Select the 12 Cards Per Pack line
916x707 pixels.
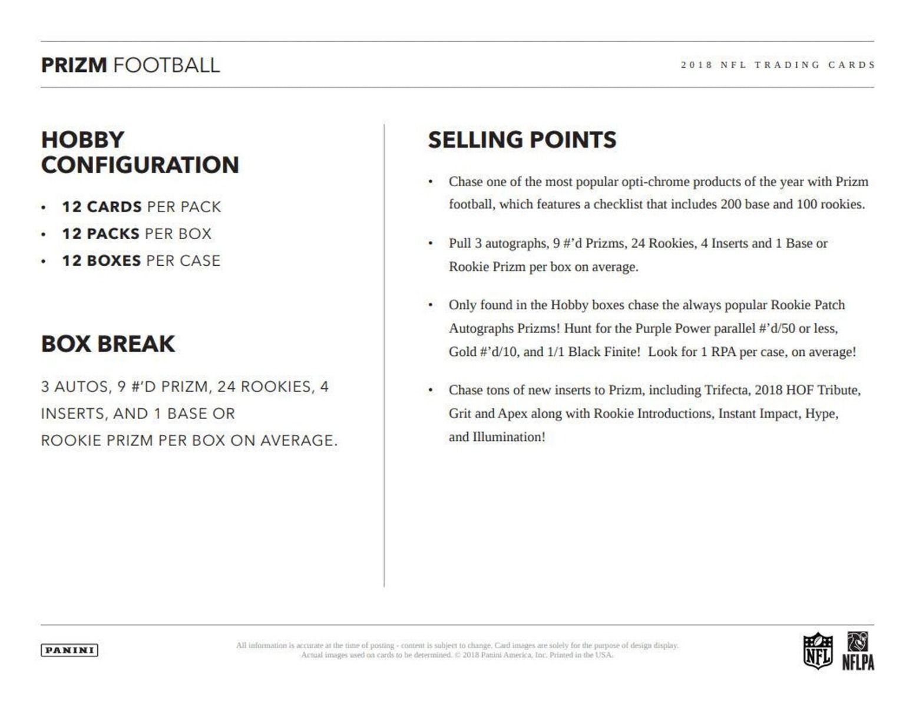coord(141,207)
